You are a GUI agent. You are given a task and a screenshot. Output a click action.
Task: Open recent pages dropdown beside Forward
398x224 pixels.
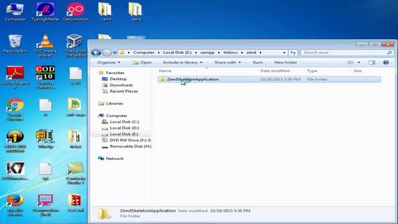click(114, 52)
